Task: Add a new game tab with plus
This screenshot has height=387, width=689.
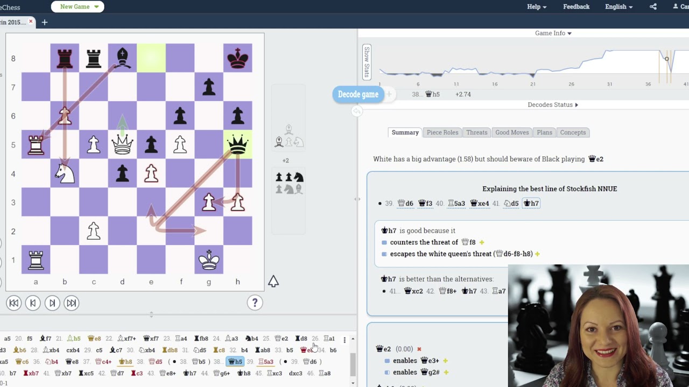Action: click(x=45, y=22)
